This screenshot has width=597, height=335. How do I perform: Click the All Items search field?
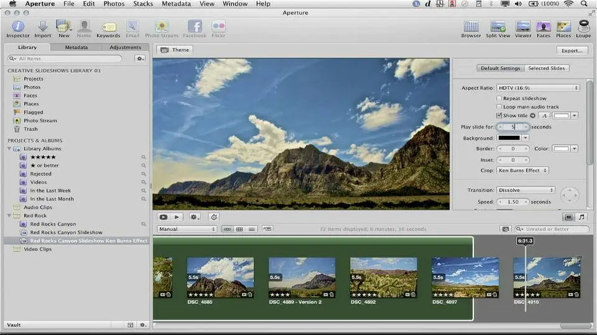(65, 58)
